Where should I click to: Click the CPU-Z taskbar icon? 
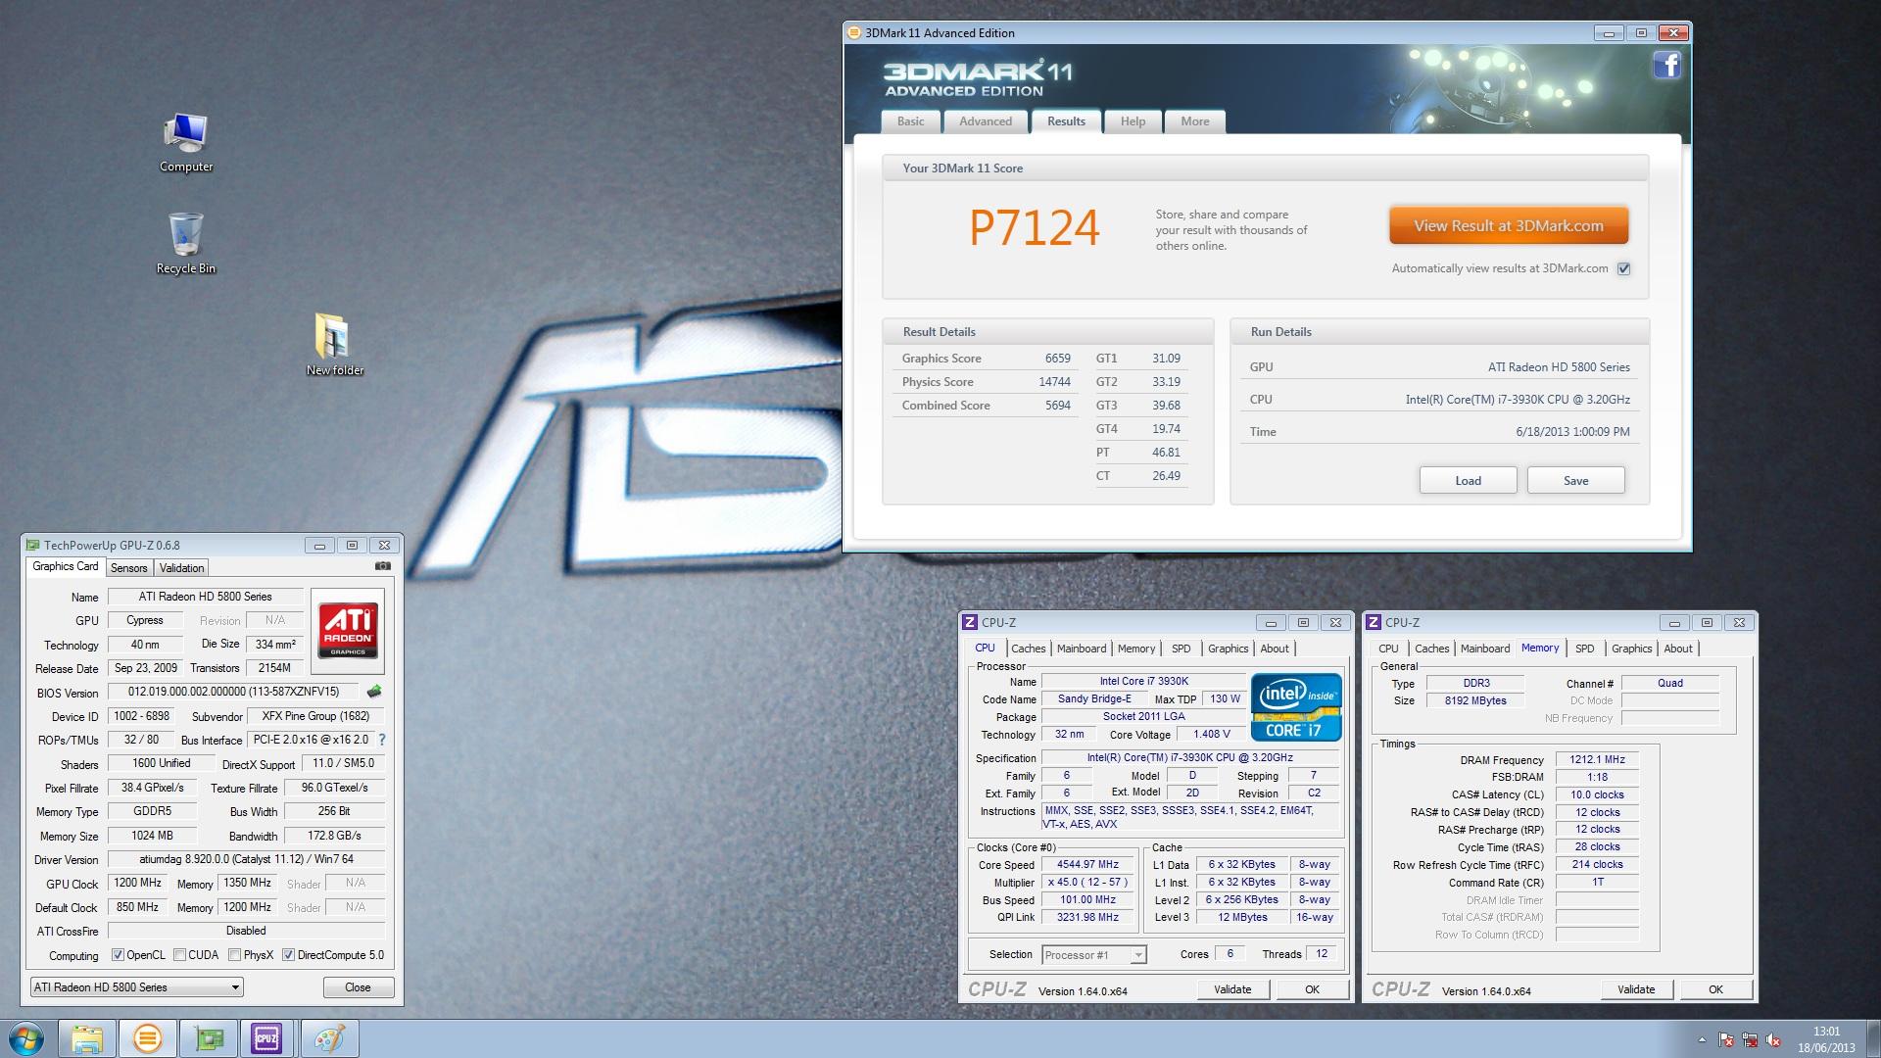pyautogui.click(x=267, y=1038)
